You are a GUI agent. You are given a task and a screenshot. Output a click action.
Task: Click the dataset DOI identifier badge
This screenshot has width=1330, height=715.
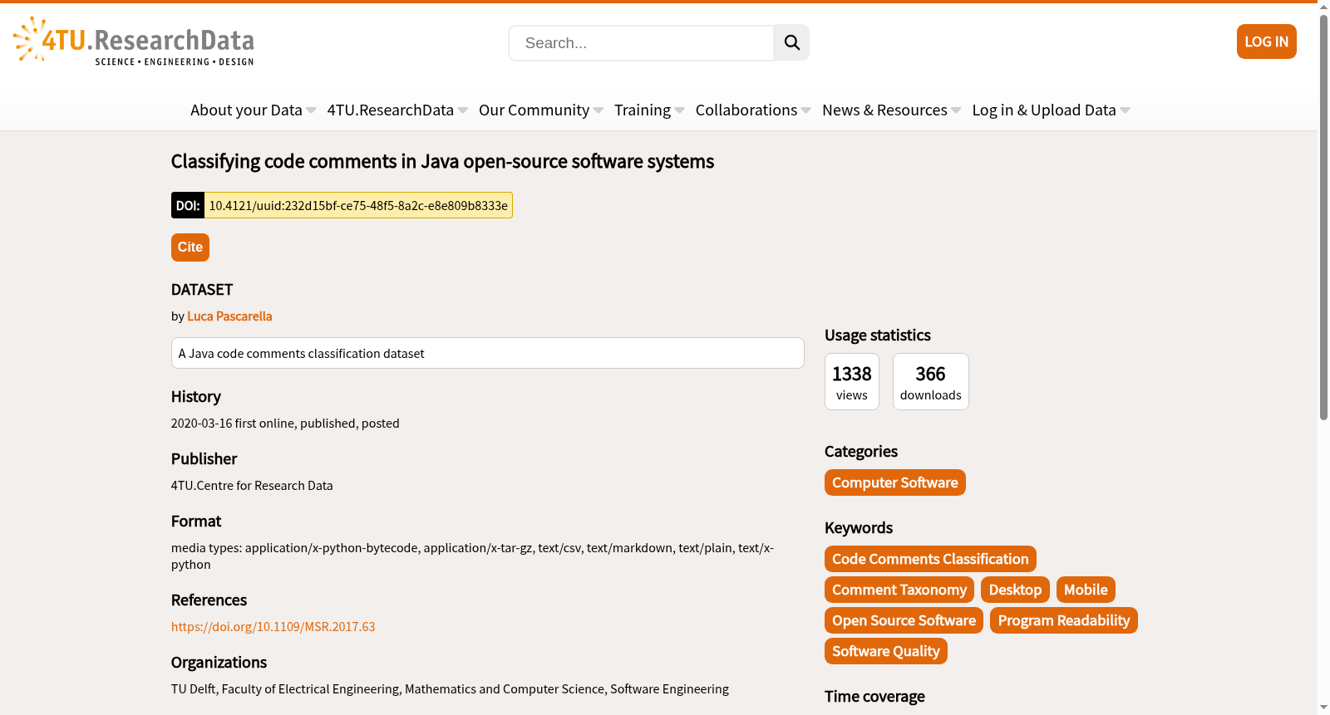coord(342,205)
